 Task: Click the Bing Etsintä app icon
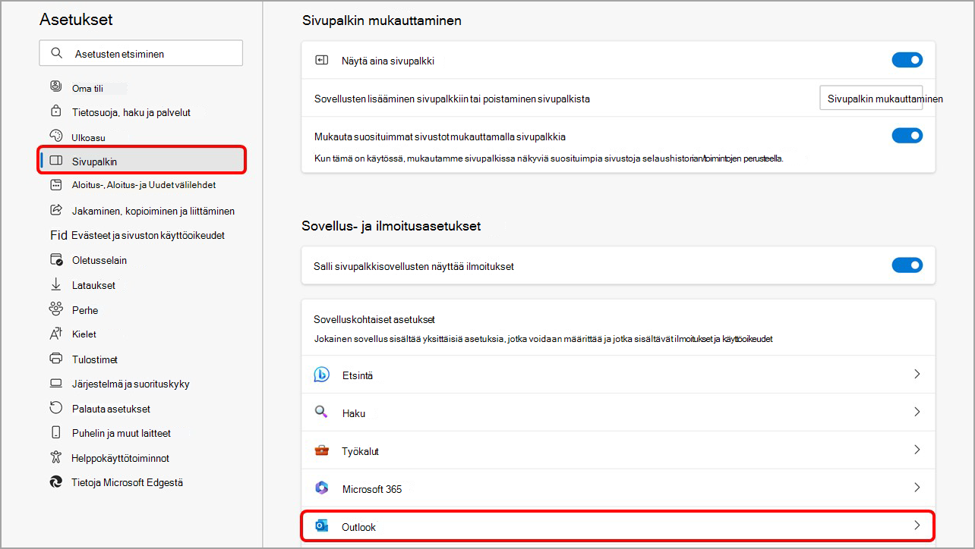tap(321, 375)
